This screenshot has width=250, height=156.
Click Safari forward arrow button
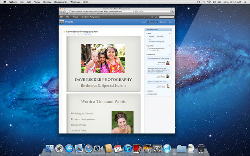click(x=63, y=11)
